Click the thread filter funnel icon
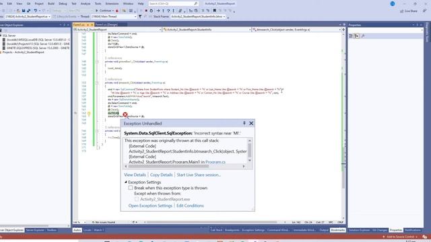 click(140, 17)
